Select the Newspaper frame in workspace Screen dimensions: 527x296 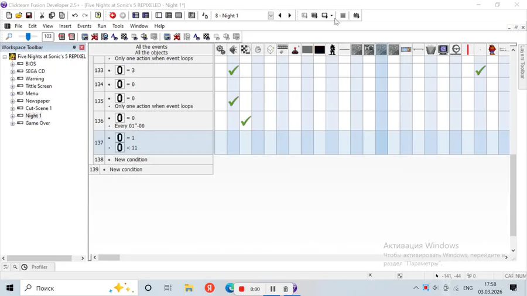[x=37, y=101]
